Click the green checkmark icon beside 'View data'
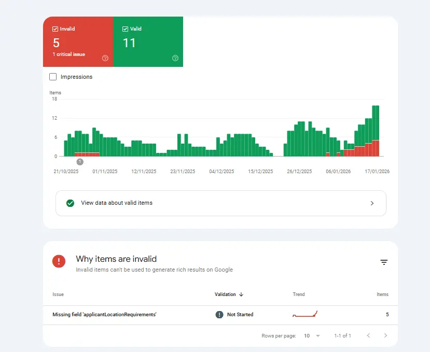The image size is (430, 352). point(70,203)
